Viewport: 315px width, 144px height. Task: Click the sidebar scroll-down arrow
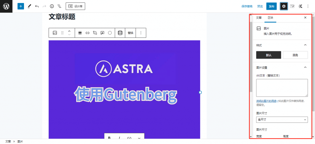tap(250, 137)
